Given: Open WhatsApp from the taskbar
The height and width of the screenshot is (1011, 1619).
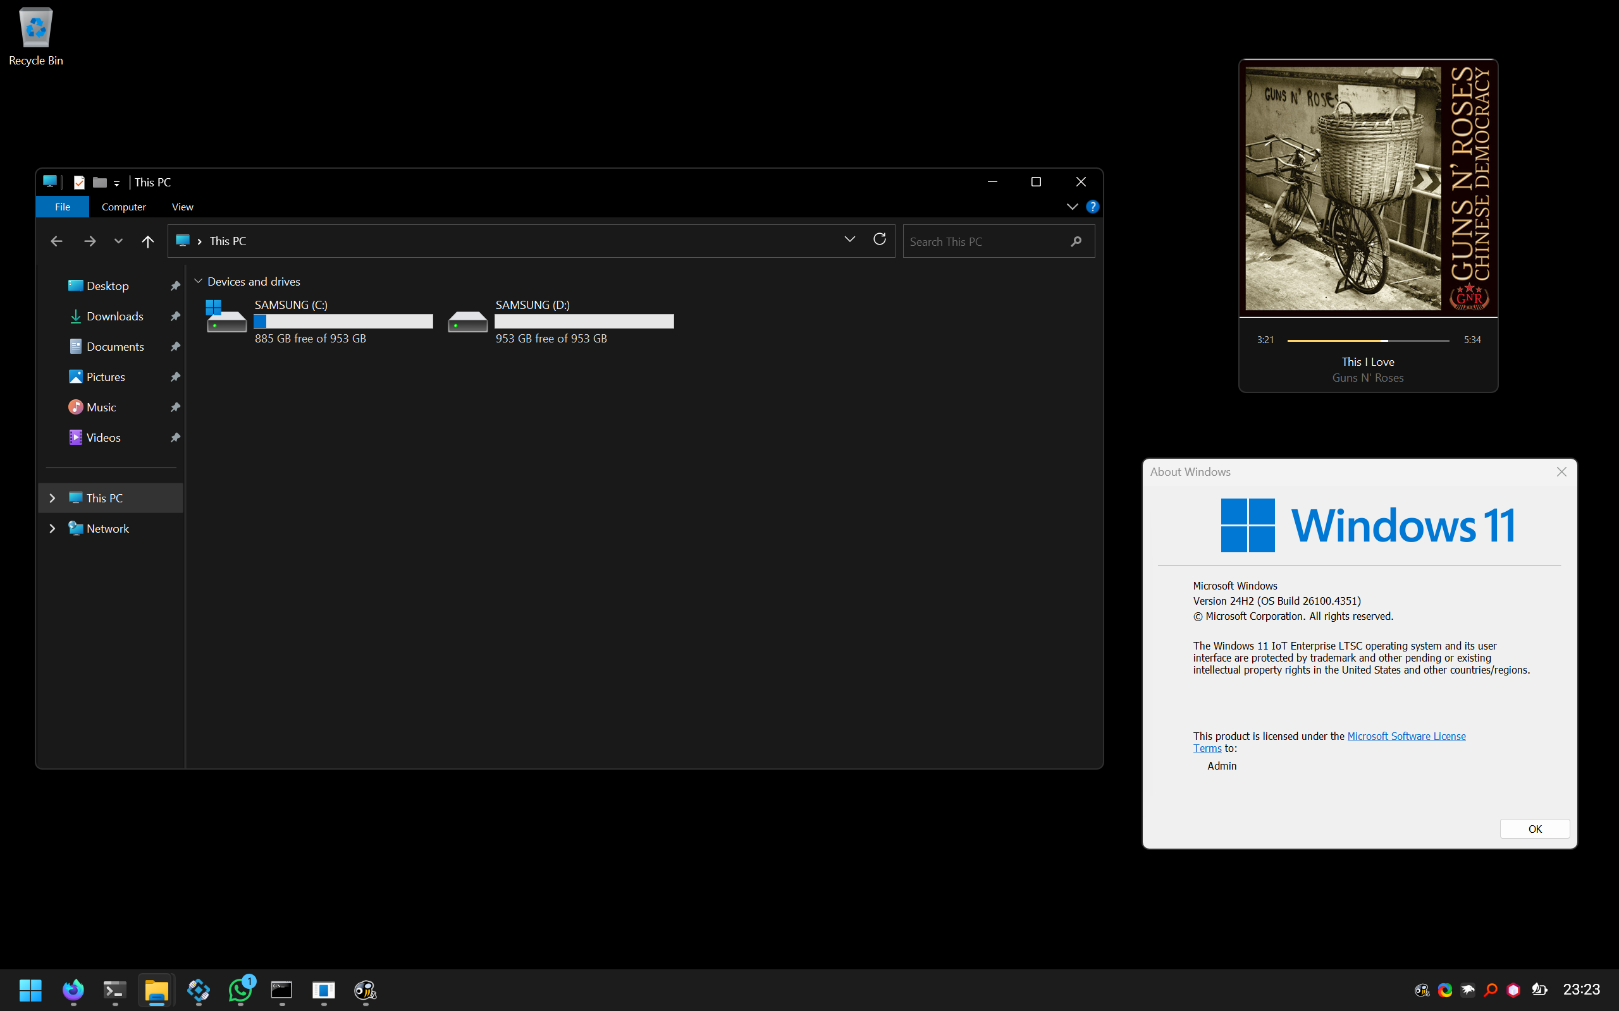Looking at the screenshot, I should pos(240,990).
